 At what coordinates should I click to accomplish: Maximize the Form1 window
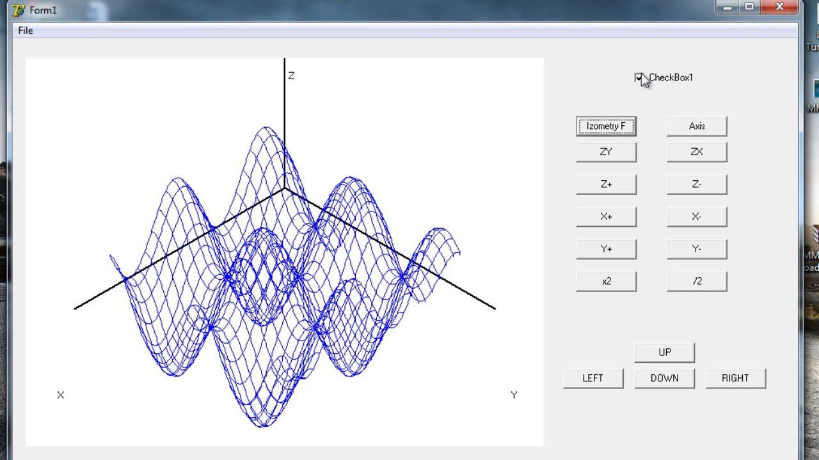(749, 7)
